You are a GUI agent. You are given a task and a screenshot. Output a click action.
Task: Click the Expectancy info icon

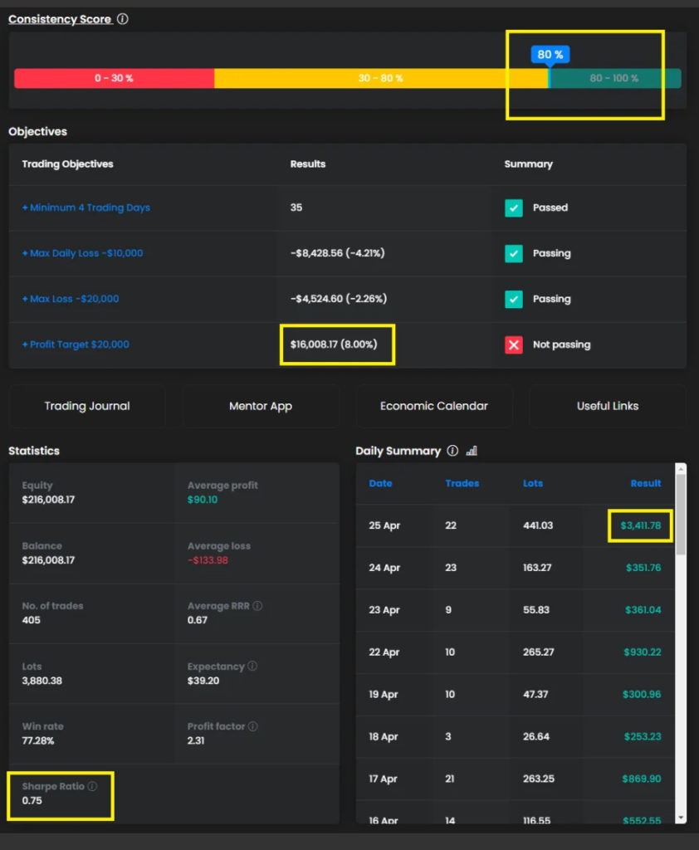tap(252, 666)
